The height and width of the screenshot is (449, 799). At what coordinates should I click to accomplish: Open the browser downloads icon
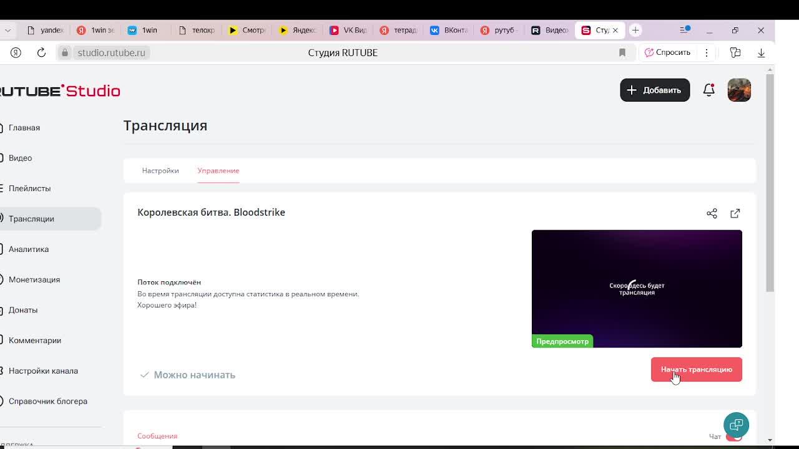click(761, 52)
